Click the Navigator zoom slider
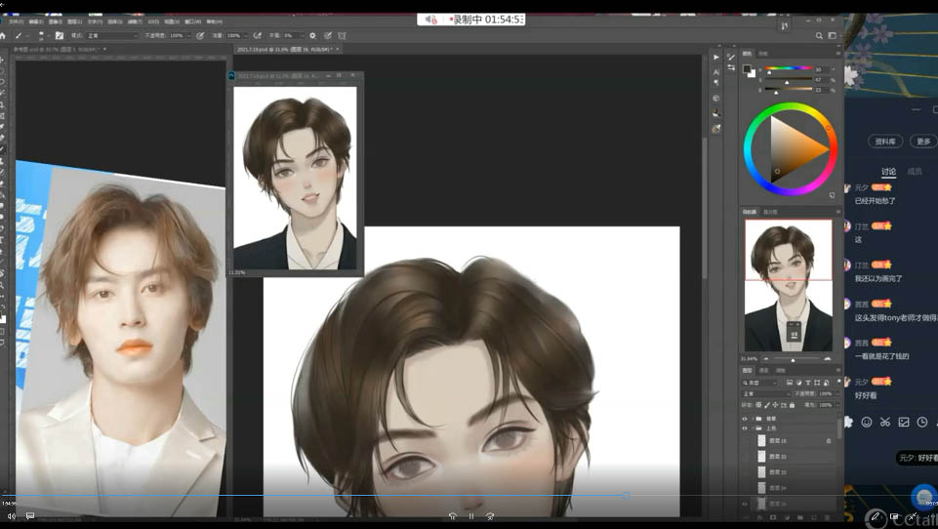938x529 pixels. coord(794,359)
